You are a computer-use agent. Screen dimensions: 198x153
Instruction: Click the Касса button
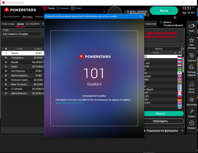(164, 11)
